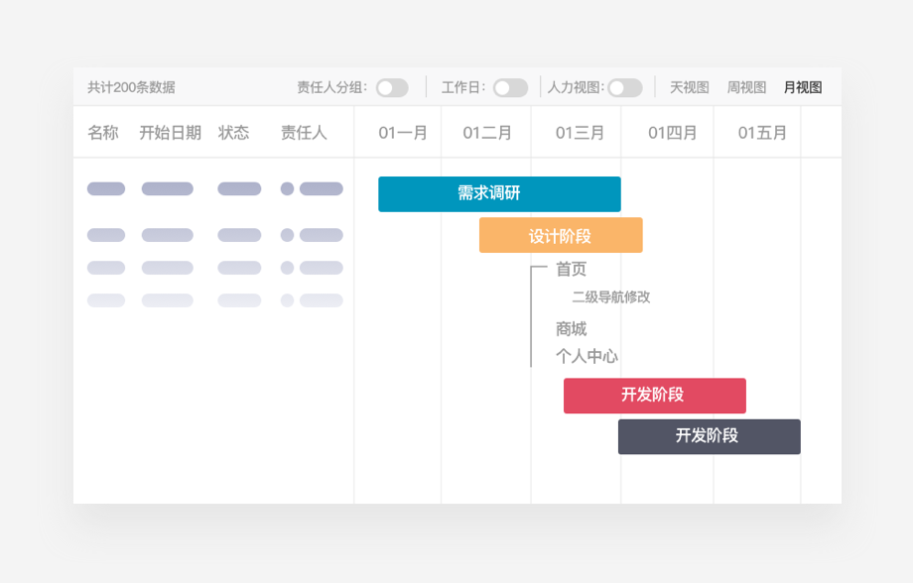Click the 名称 column header
913x583 pixels.
click(103, 133)
